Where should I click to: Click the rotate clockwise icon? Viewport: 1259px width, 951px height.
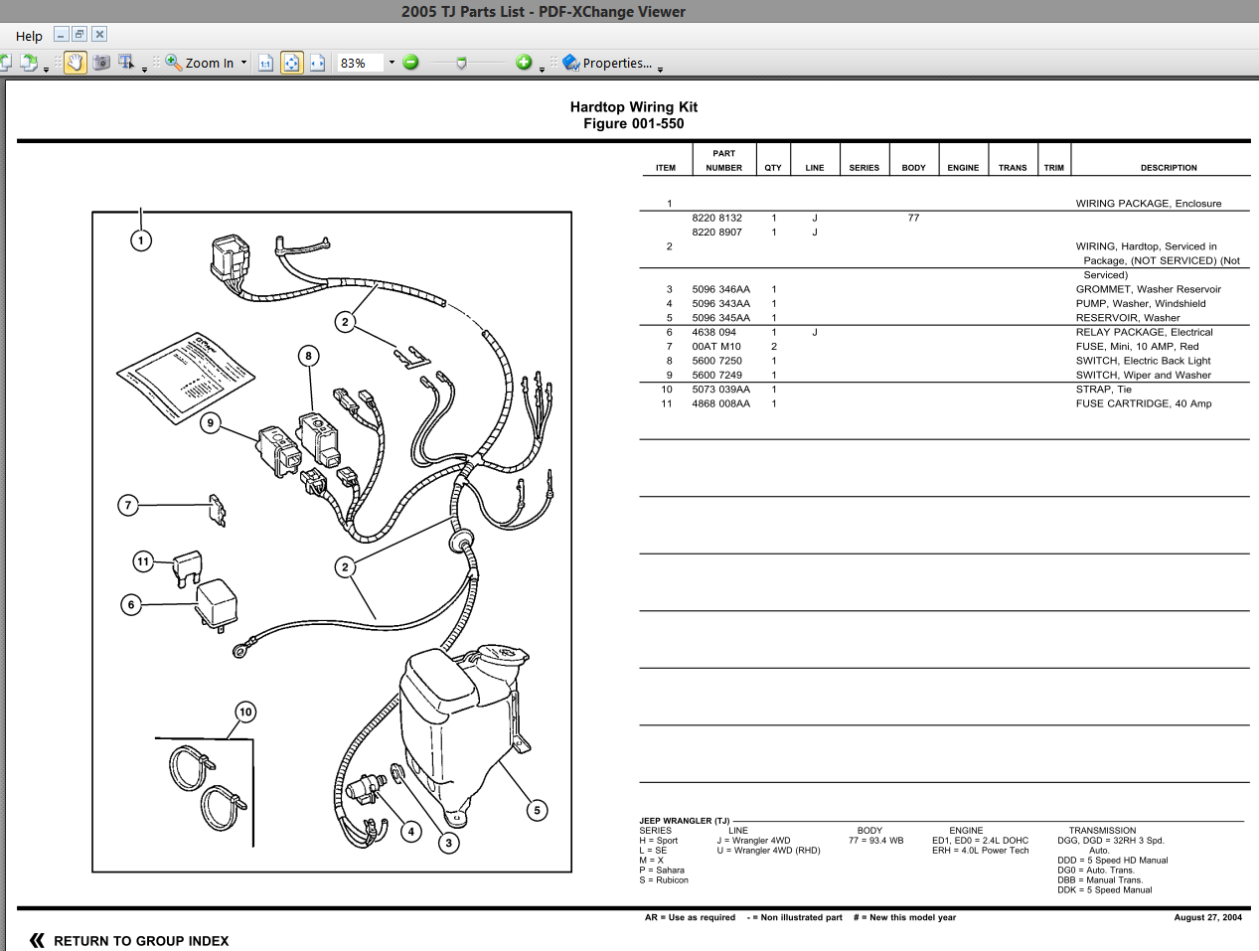point(29,63)
